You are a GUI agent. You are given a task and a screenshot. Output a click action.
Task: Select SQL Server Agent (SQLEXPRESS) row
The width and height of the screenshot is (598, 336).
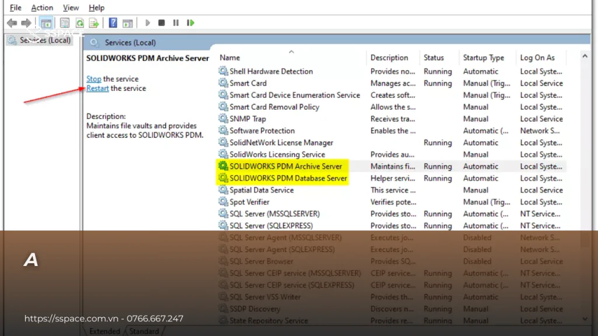point(391,249)
